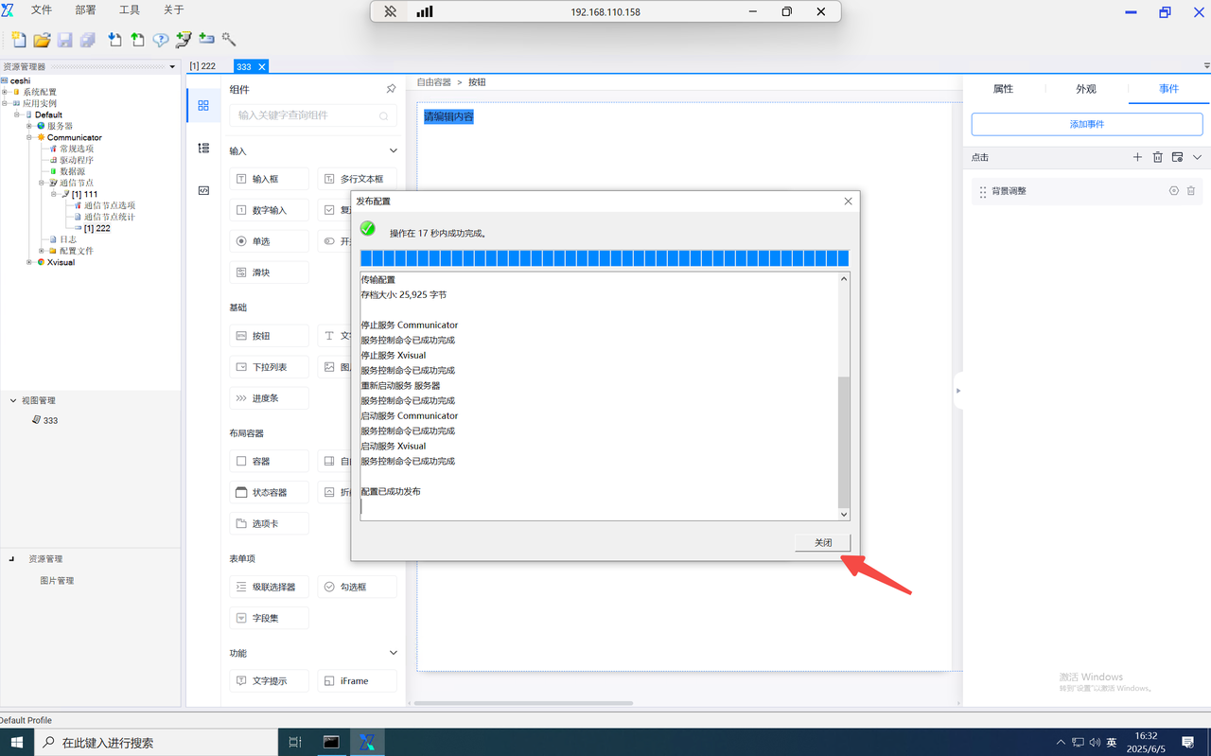
Task: Click the volume icon in system tray
Action: click(x=1095, y=743)
